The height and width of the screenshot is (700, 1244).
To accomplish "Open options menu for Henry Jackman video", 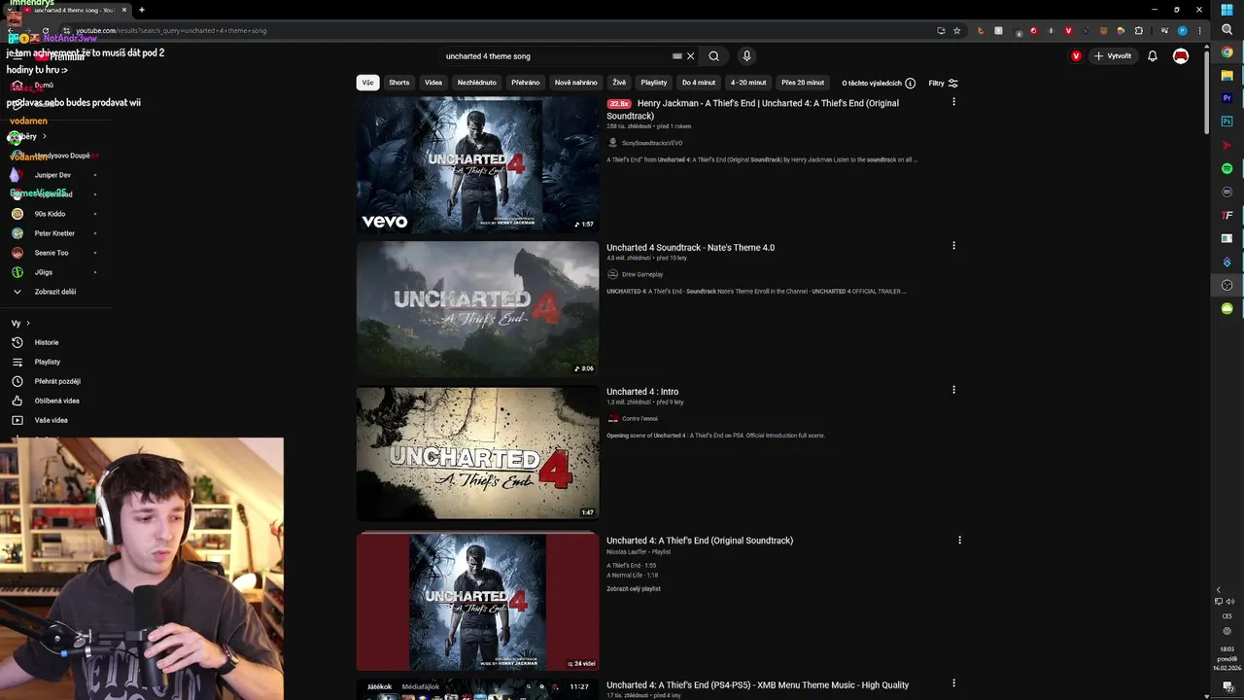I will coord(953,102).
